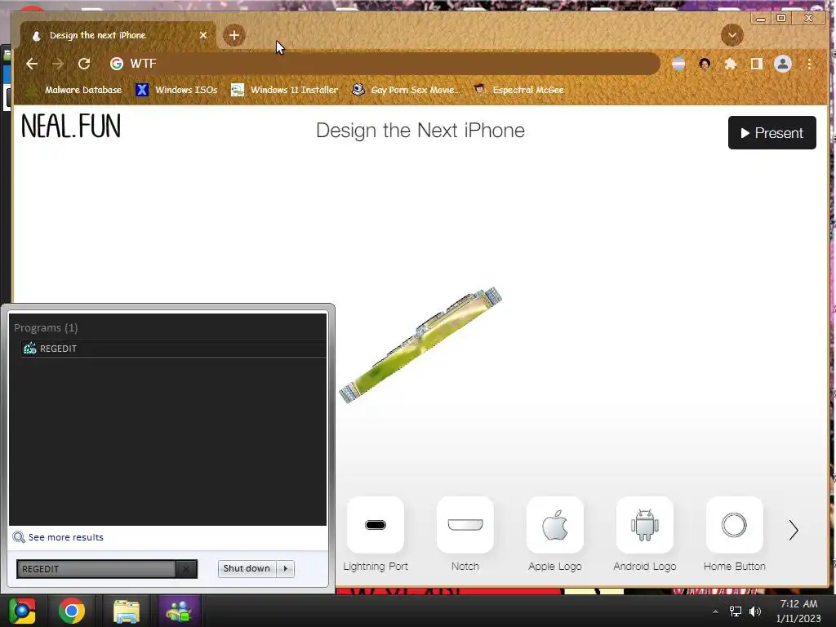Select the tilted iPhone model
Screen dimensions: 836x627
420,345
